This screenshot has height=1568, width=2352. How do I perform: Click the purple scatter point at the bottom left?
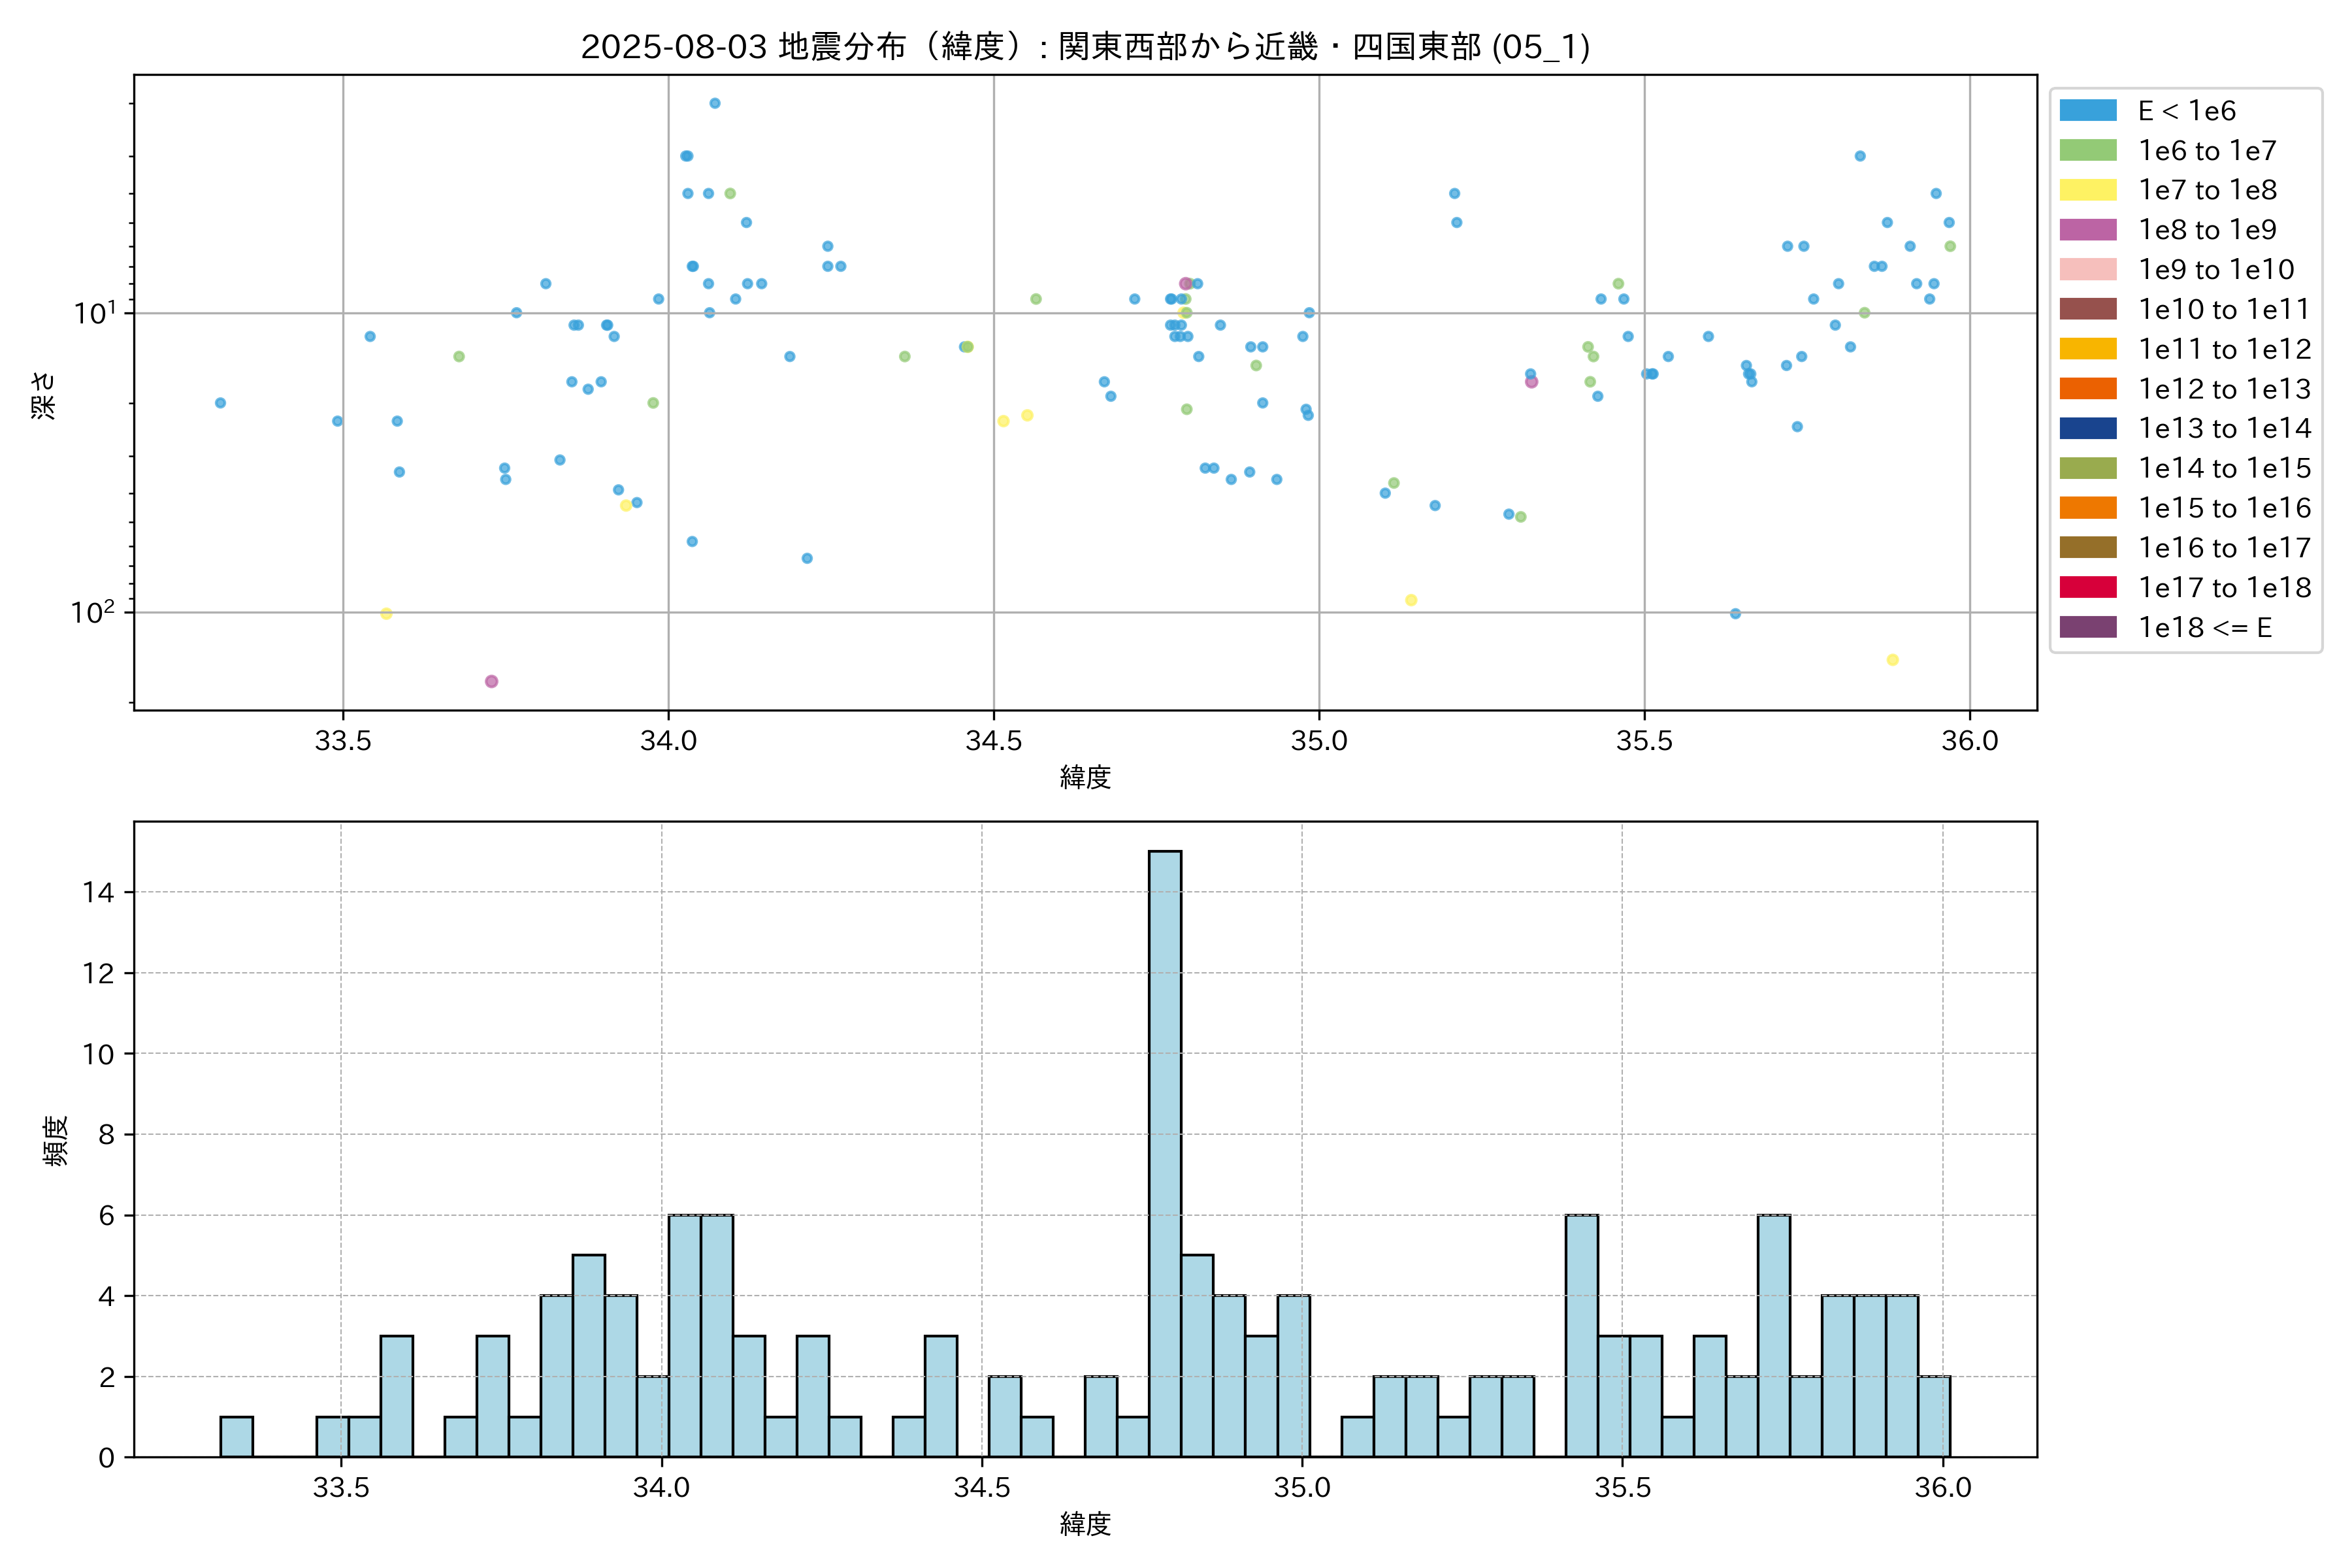point(491,681)
